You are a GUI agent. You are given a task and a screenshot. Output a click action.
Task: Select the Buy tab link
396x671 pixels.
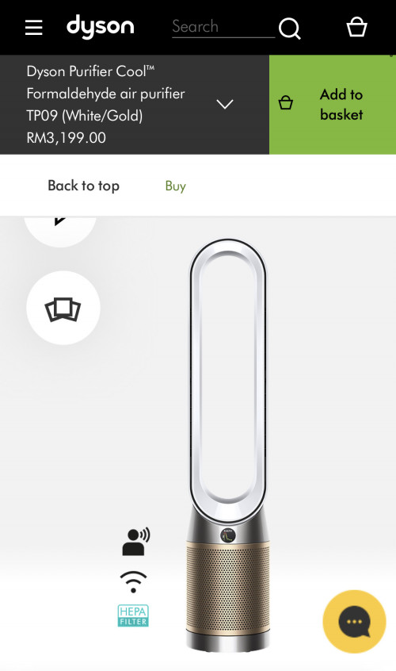176,186
